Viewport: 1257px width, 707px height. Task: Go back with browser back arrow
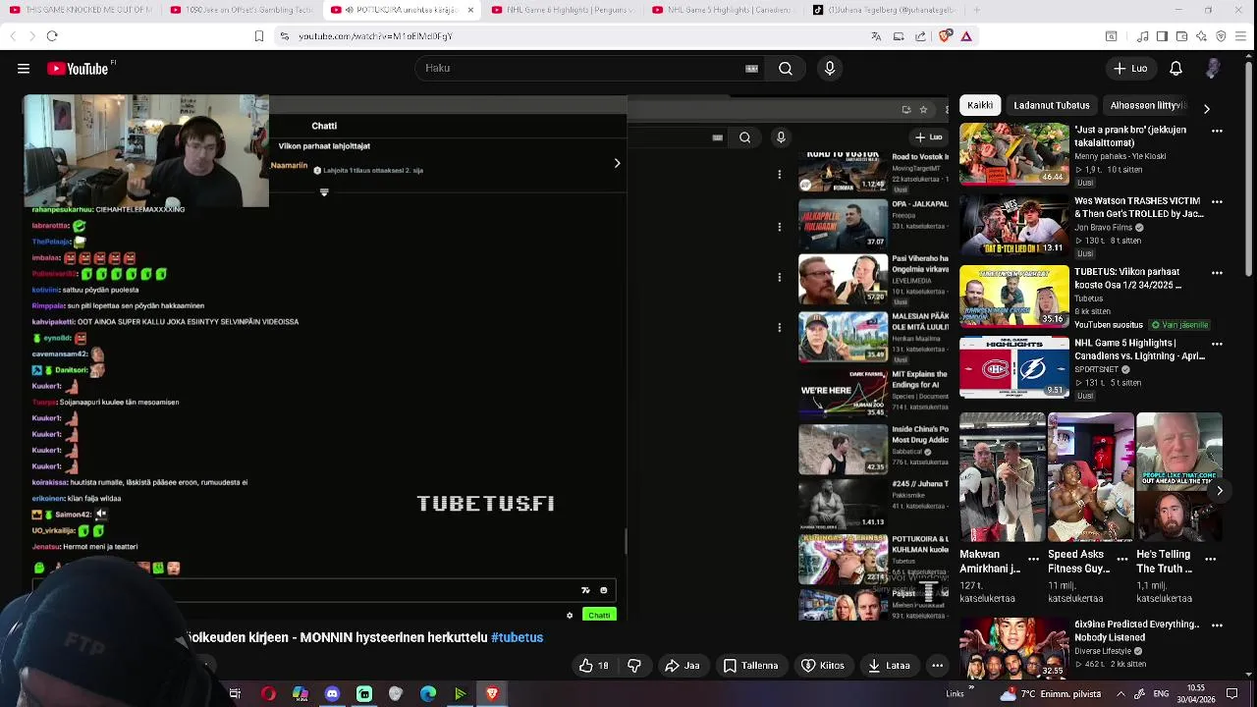tap(13, 36)
